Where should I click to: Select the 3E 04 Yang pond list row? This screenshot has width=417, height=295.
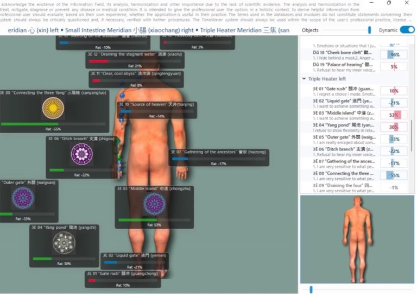tap(354, 128)
